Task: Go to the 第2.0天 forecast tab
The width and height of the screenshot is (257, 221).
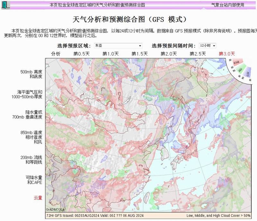Action: (169, 54)
